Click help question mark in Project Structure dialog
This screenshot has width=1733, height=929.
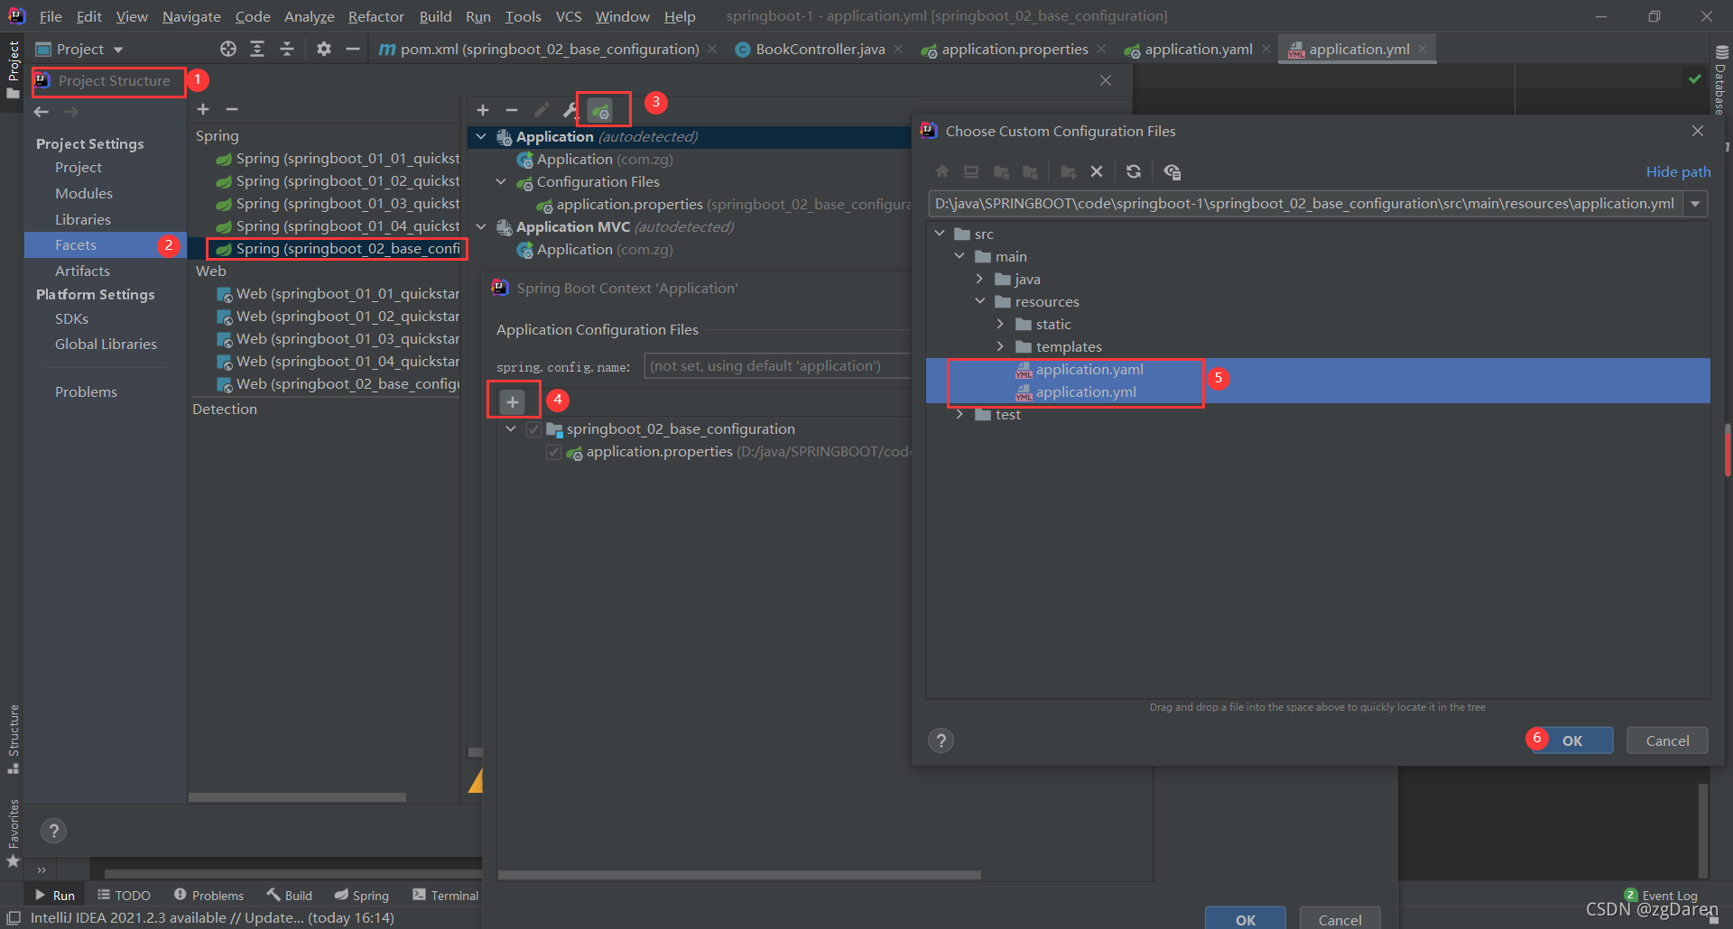(x=53, y=831)
